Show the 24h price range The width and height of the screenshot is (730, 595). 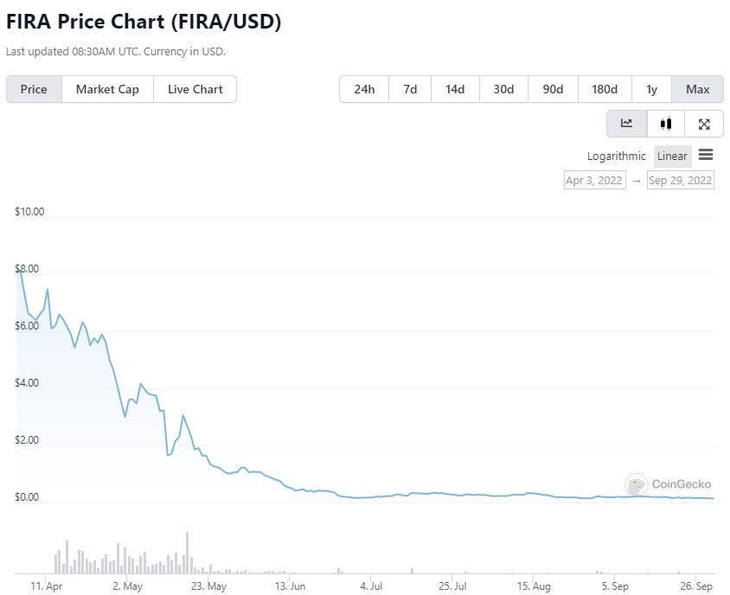(x=364, y=89)
